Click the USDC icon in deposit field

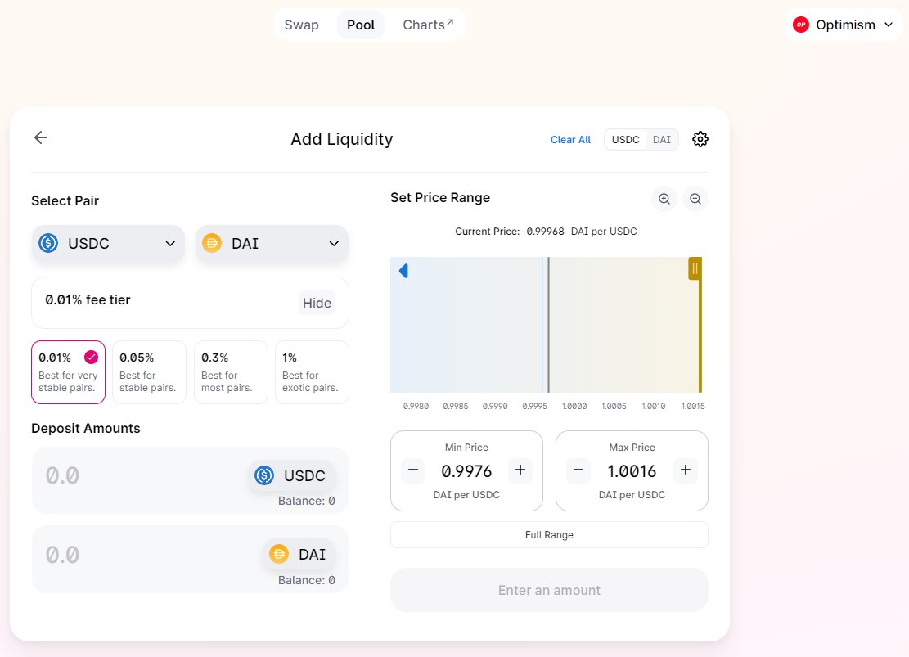(x=264, y=475)
